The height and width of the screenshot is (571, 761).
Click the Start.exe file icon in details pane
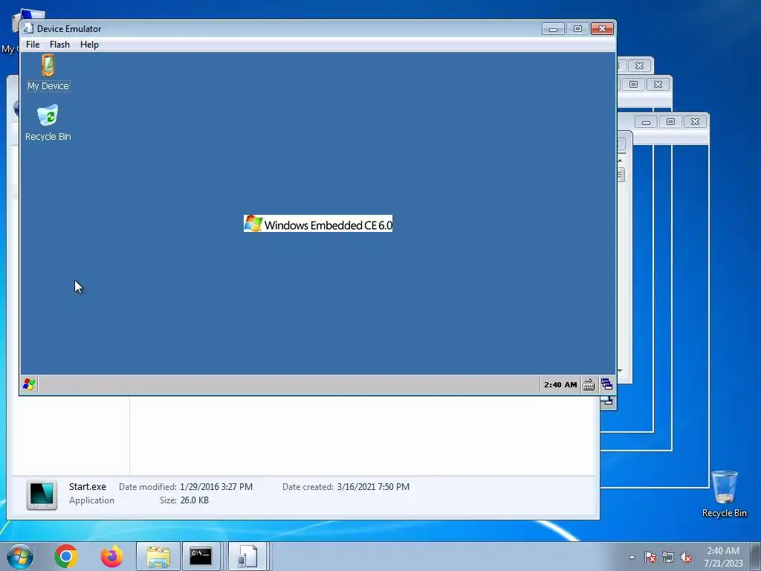click(42, 494)
